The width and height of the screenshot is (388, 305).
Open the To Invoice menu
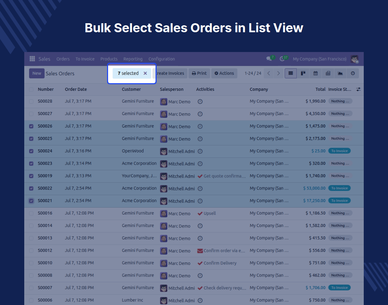pyautogui.click(x=85, y=59)
